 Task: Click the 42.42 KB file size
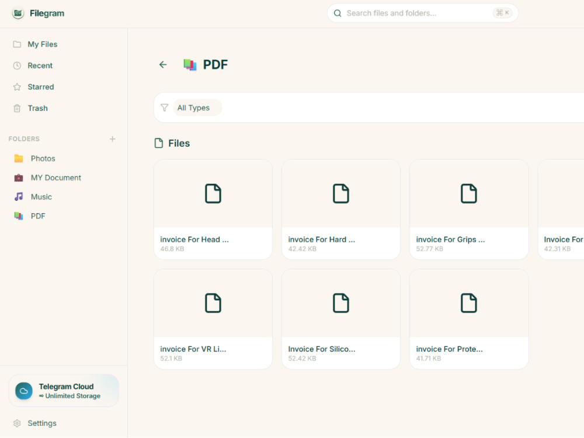302,249
